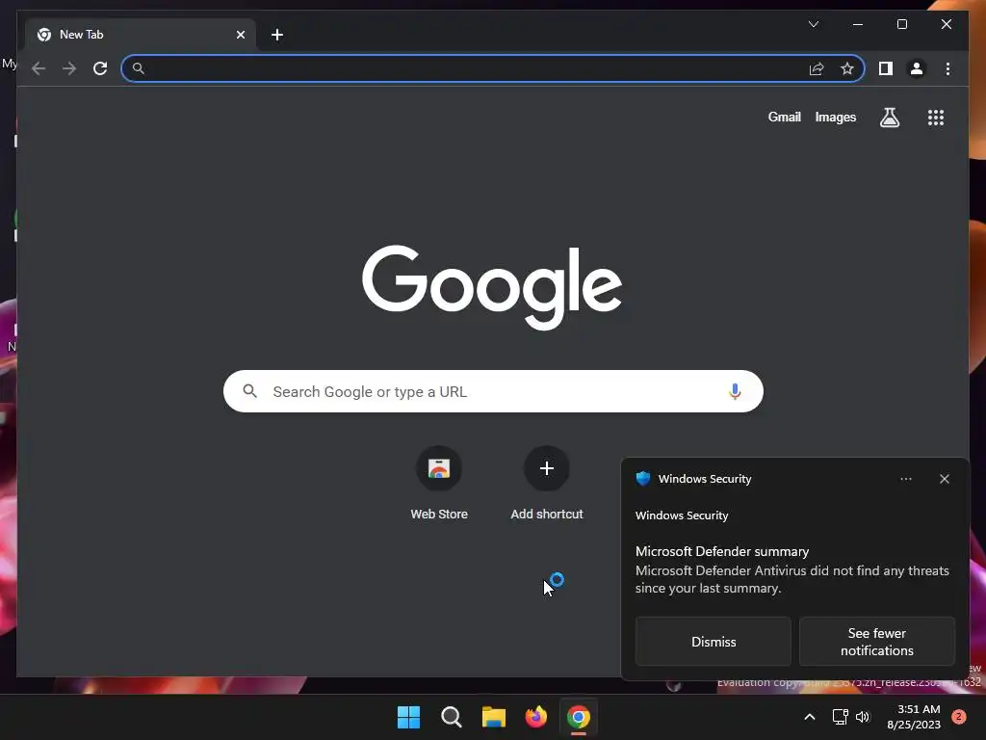Close the Windows Security toast
Image resolution: width=986 pixels, height=740 pixels.
click(944, 479)
